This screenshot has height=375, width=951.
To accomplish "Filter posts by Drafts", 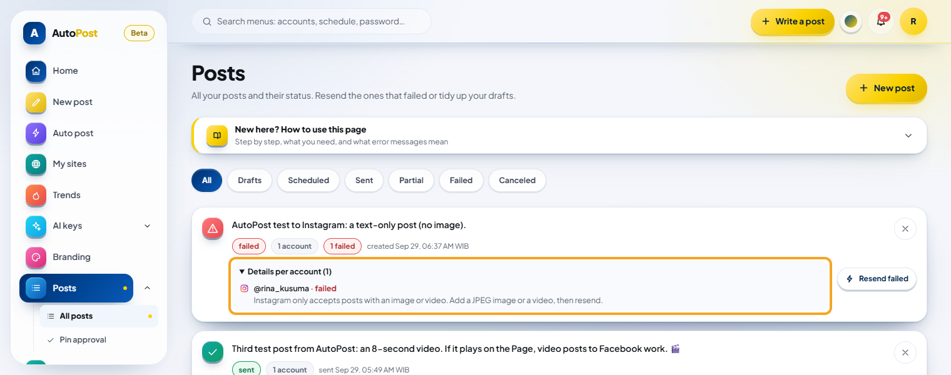I will 250,180.
